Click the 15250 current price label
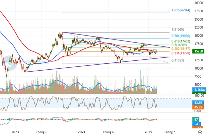 199,52
